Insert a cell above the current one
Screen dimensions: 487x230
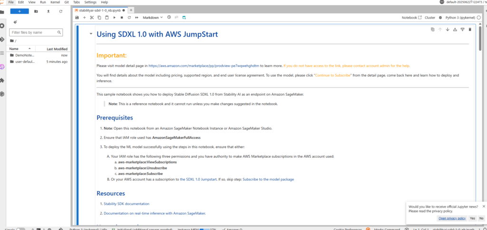click(455, 29)
